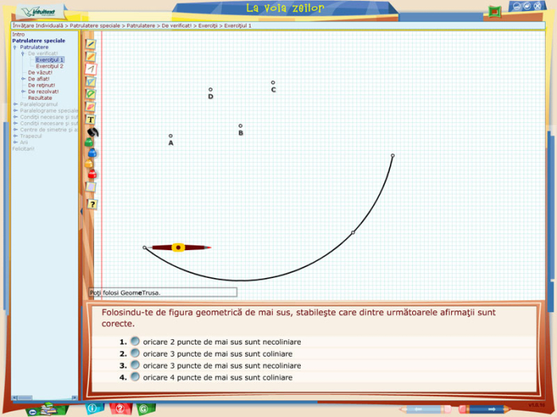This screenshot has width=557, height=417.
Task: Select the blue pencil drawing tool
Action: (x=91, y=44)
